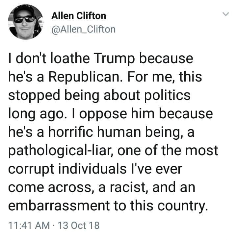Open the @Allen_Clifton handle link

(x=84, y=29)
